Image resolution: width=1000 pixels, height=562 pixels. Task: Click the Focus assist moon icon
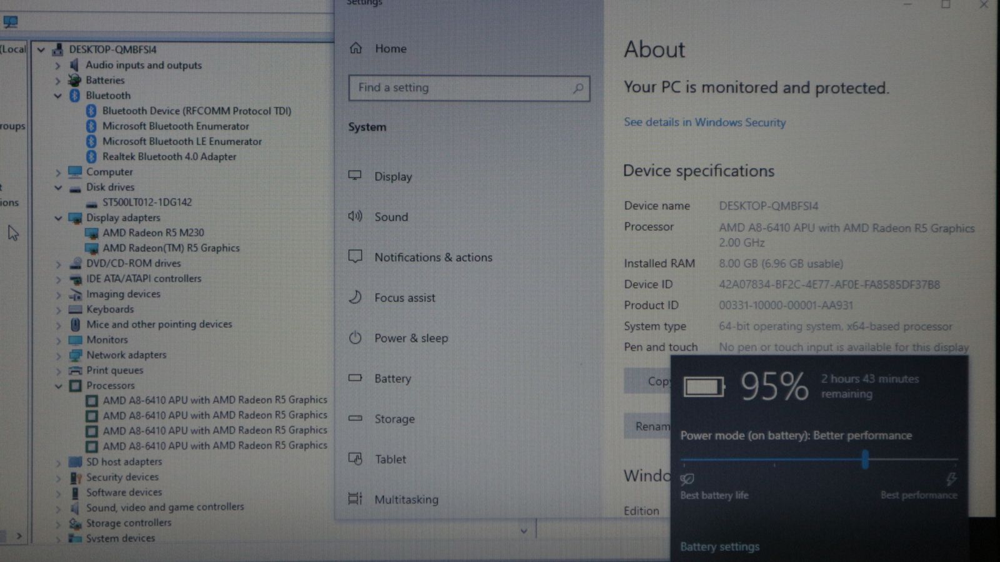(355, 297)
